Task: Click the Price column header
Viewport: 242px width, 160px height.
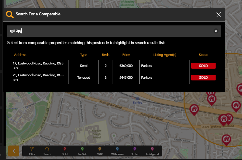Action: point(126,55)
